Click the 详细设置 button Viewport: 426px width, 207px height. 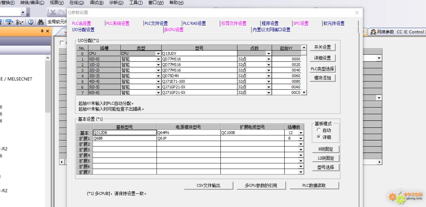[323, 58]
